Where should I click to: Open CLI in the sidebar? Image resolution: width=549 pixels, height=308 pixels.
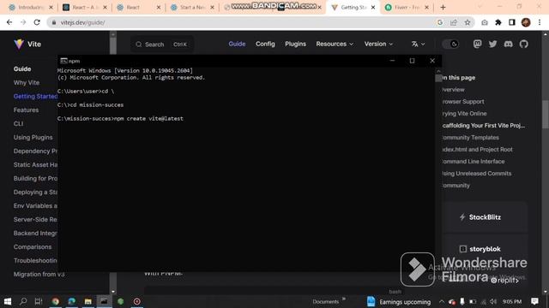pos(19,123)
